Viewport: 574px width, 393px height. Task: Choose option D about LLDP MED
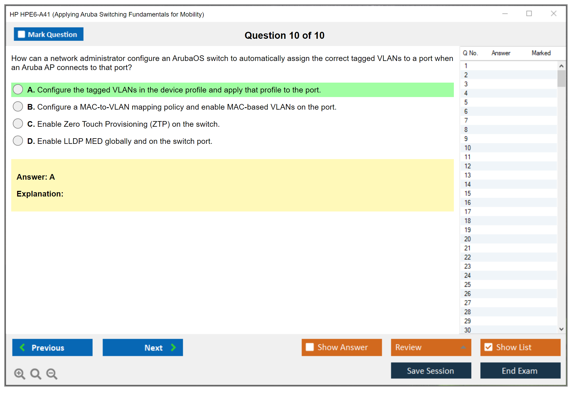[18, 141]
